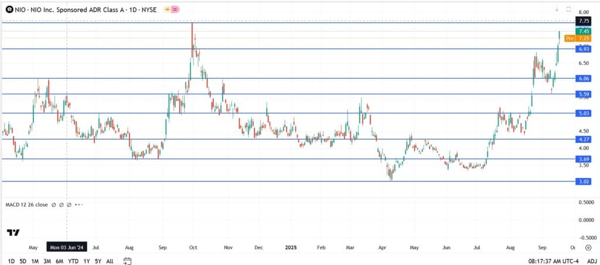600x265 pixels.
Task: Open the go-to-date calendar icon
Action: [127, 261]
